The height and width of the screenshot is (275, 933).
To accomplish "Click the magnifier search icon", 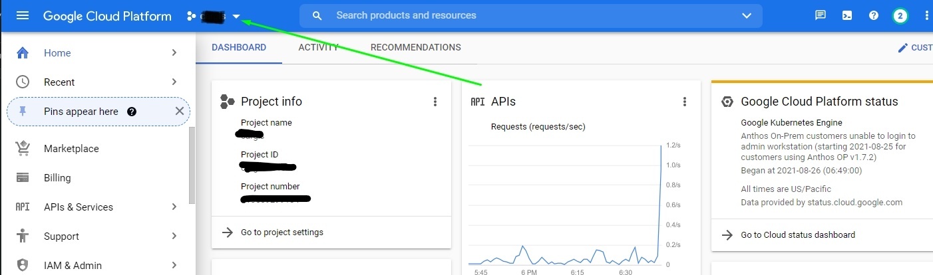I will point(317,15).
